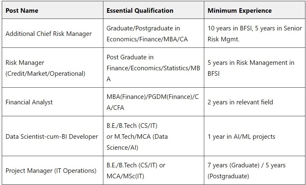Select the 1 year in AI/ML projects cell

tap(241, 137)
